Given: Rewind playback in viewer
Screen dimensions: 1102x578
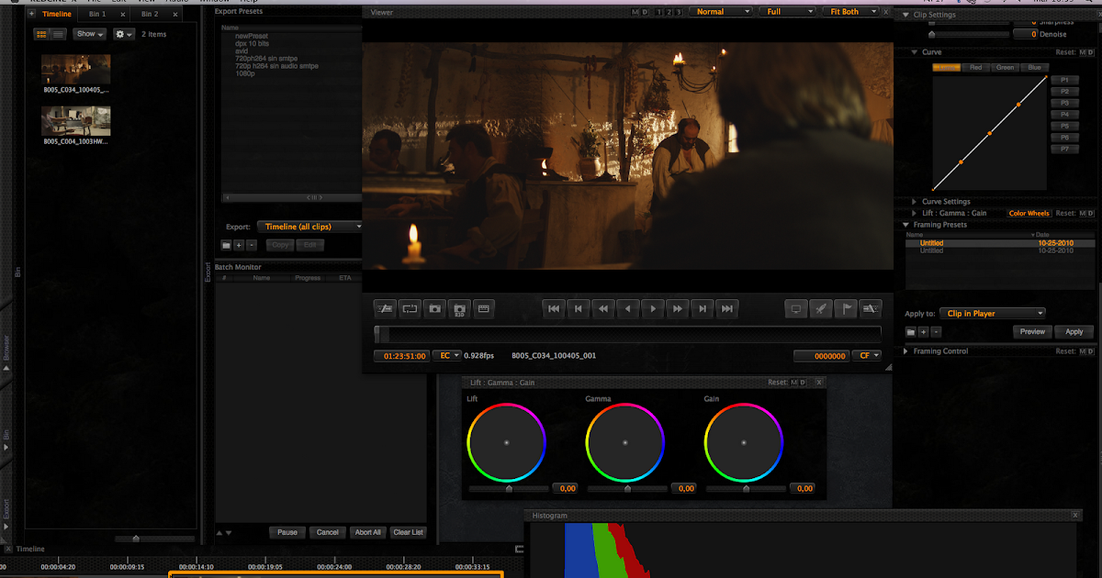Looking at the screenshot, I should point(603,308).
